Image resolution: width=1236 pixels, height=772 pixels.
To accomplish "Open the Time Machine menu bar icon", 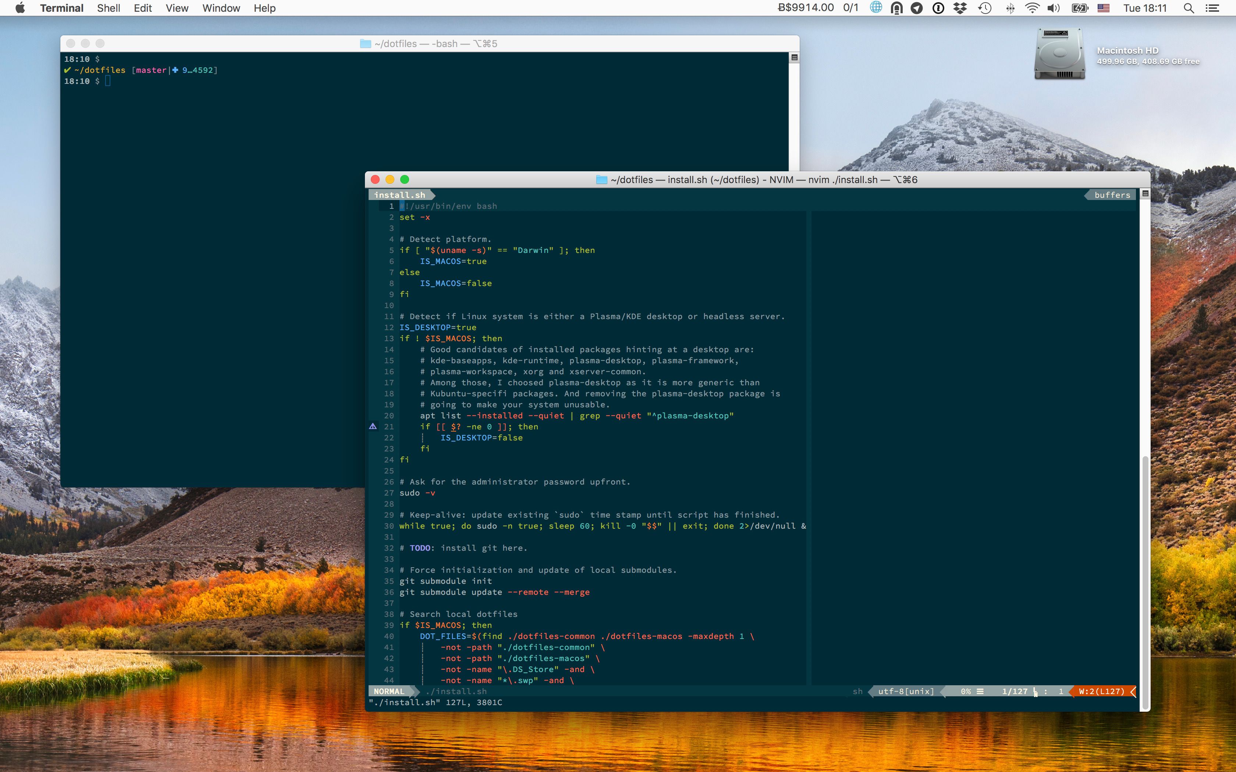I will [985, 8].
